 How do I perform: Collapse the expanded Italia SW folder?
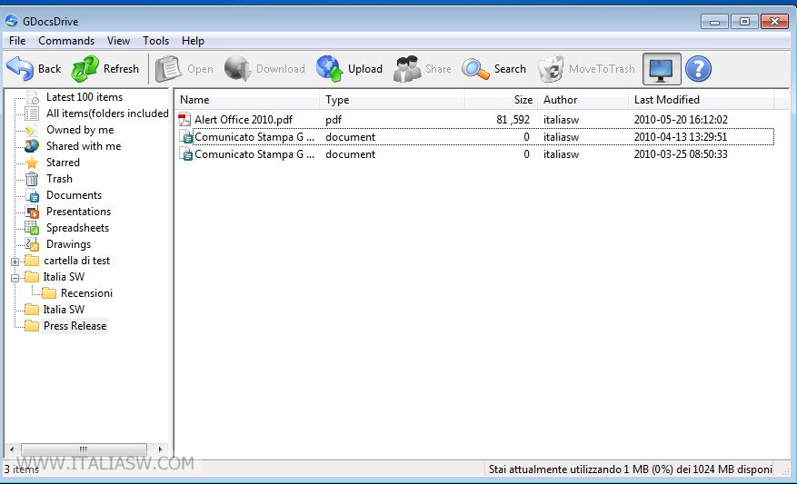(15, 278)
